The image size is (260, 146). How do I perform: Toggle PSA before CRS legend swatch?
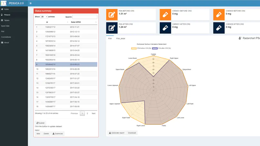click(x=134, y=48)
